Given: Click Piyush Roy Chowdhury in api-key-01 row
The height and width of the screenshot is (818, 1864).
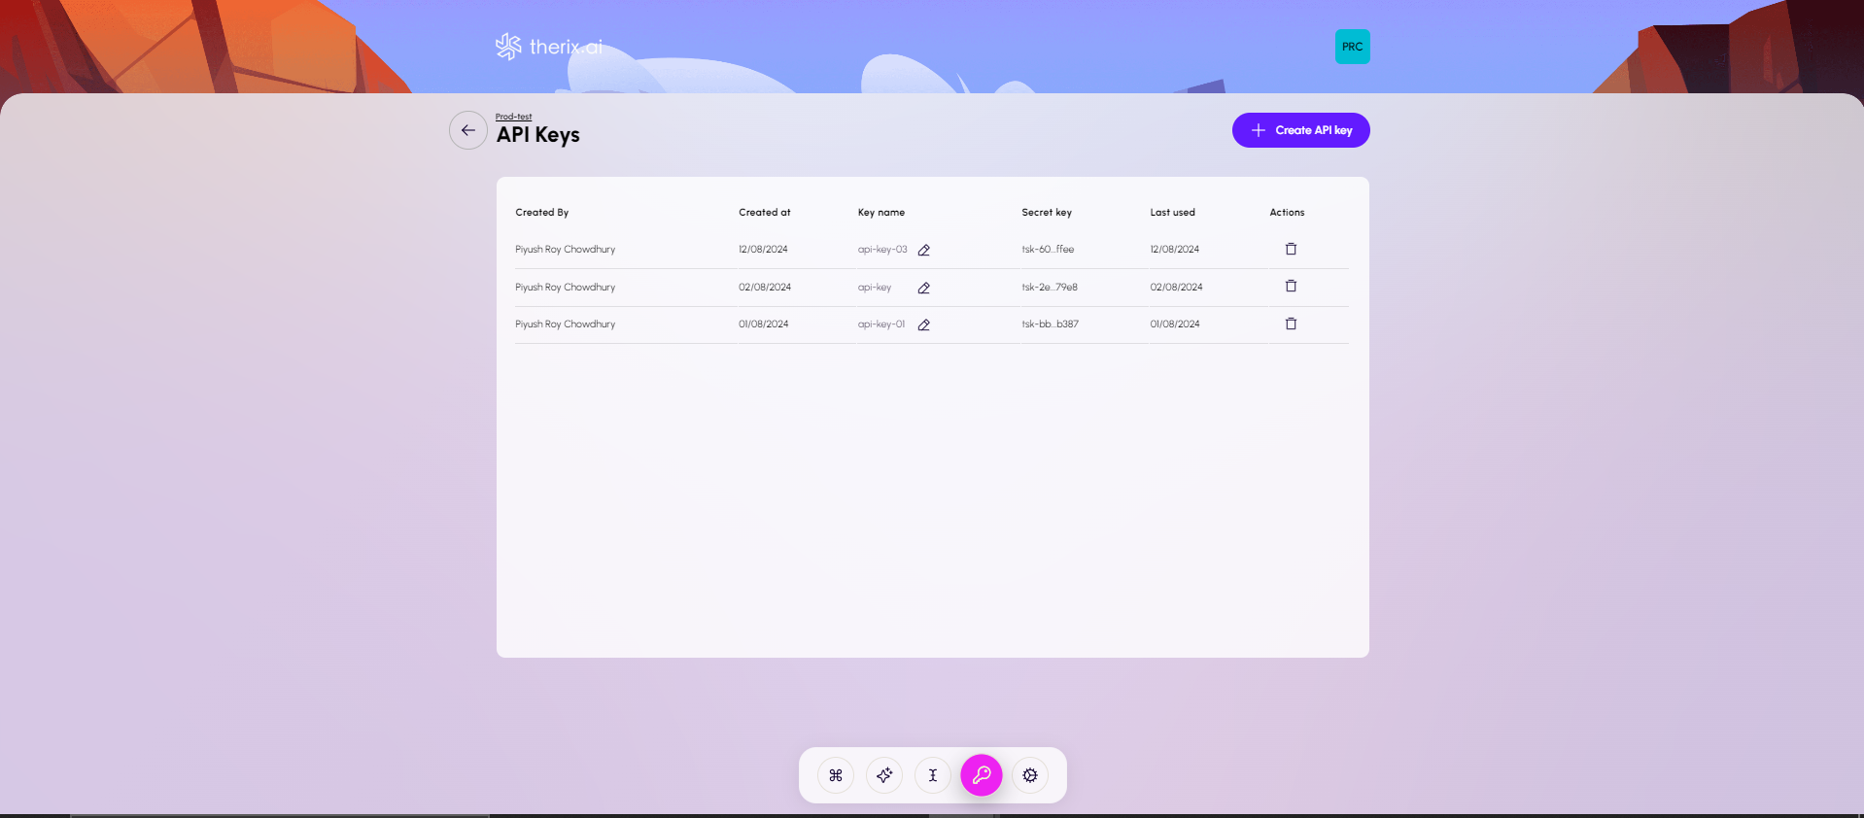Looking at the screenshot, I should click(x=566, y=324).
